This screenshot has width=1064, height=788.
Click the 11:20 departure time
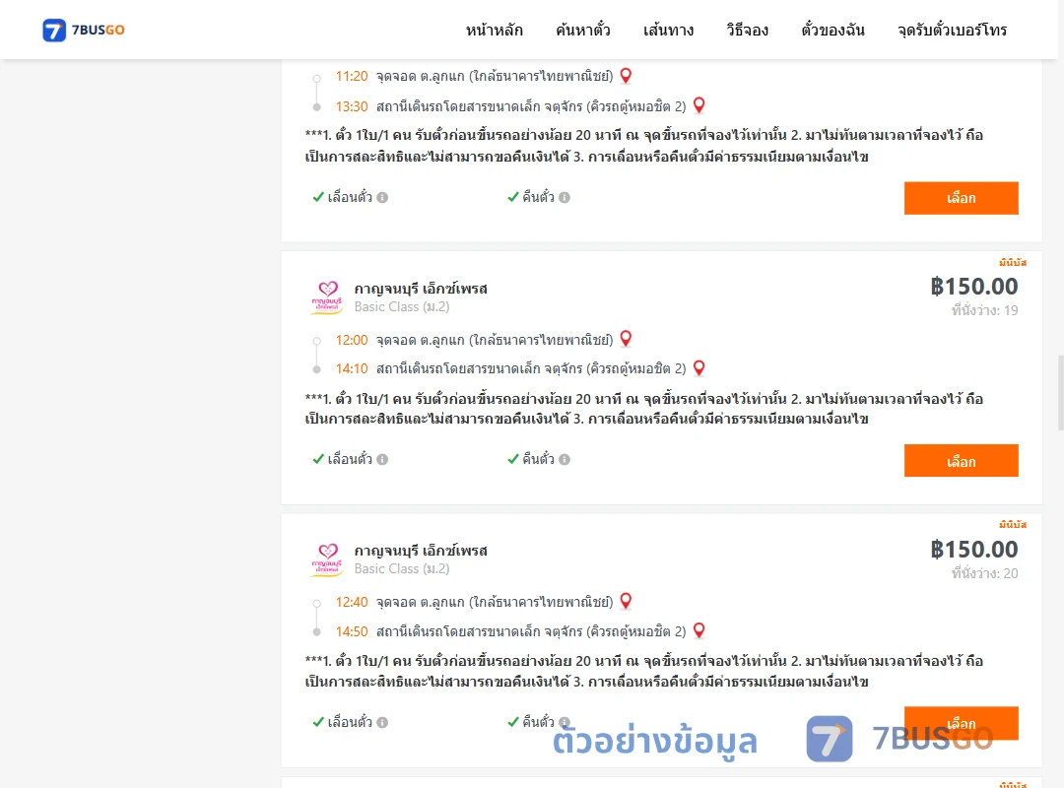(352, 76)
